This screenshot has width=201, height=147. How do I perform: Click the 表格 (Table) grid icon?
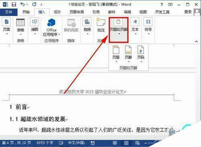coord(21,22)
